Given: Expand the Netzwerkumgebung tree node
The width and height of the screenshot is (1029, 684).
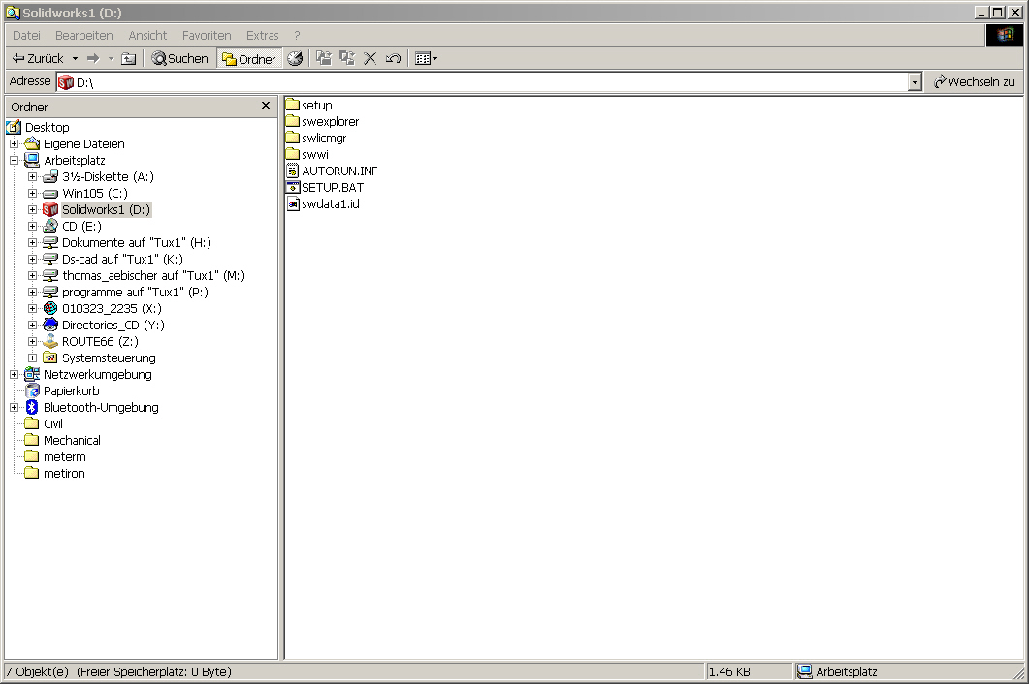Looking at the screenshot, I should [x=14, y=374].
